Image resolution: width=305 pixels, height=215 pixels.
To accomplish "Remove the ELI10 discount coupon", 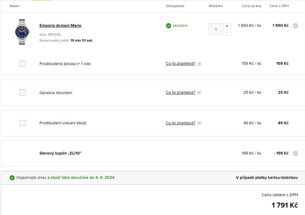I will (x=295, y=153).
